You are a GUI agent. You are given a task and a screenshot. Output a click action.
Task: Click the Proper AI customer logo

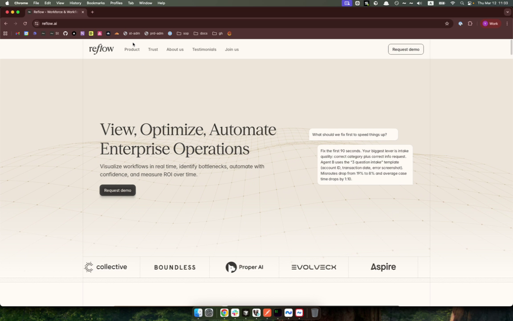point(244,267)
